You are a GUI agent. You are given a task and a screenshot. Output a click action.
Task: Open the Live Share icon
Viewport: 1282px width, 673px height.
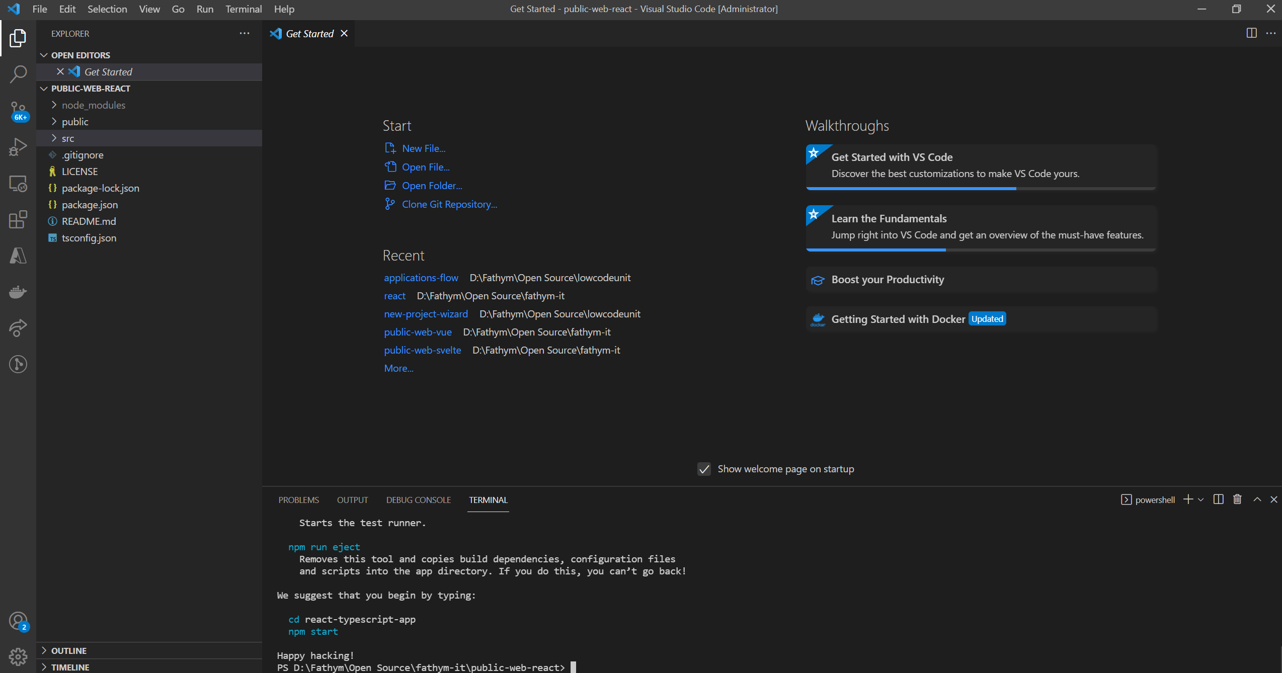(18, 328)
